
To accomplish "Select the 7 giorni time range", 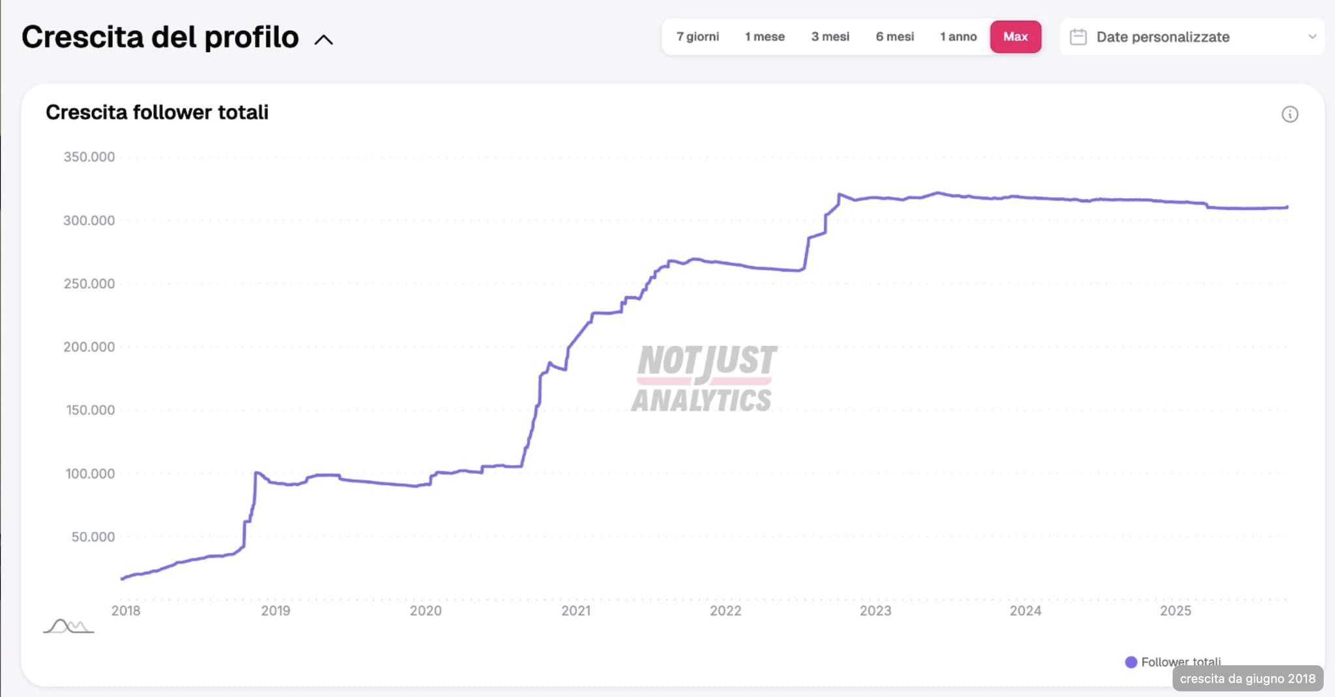I will point(697,37).
